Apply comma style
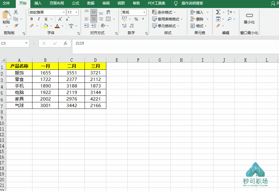Image resolution: width=279 pixels, height=191 pixels. tap(143, 19)
